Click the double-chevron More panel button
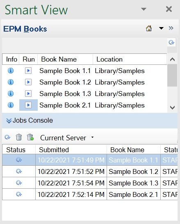Viewport: 180px width, 224px height. click(x=171, y=28)
